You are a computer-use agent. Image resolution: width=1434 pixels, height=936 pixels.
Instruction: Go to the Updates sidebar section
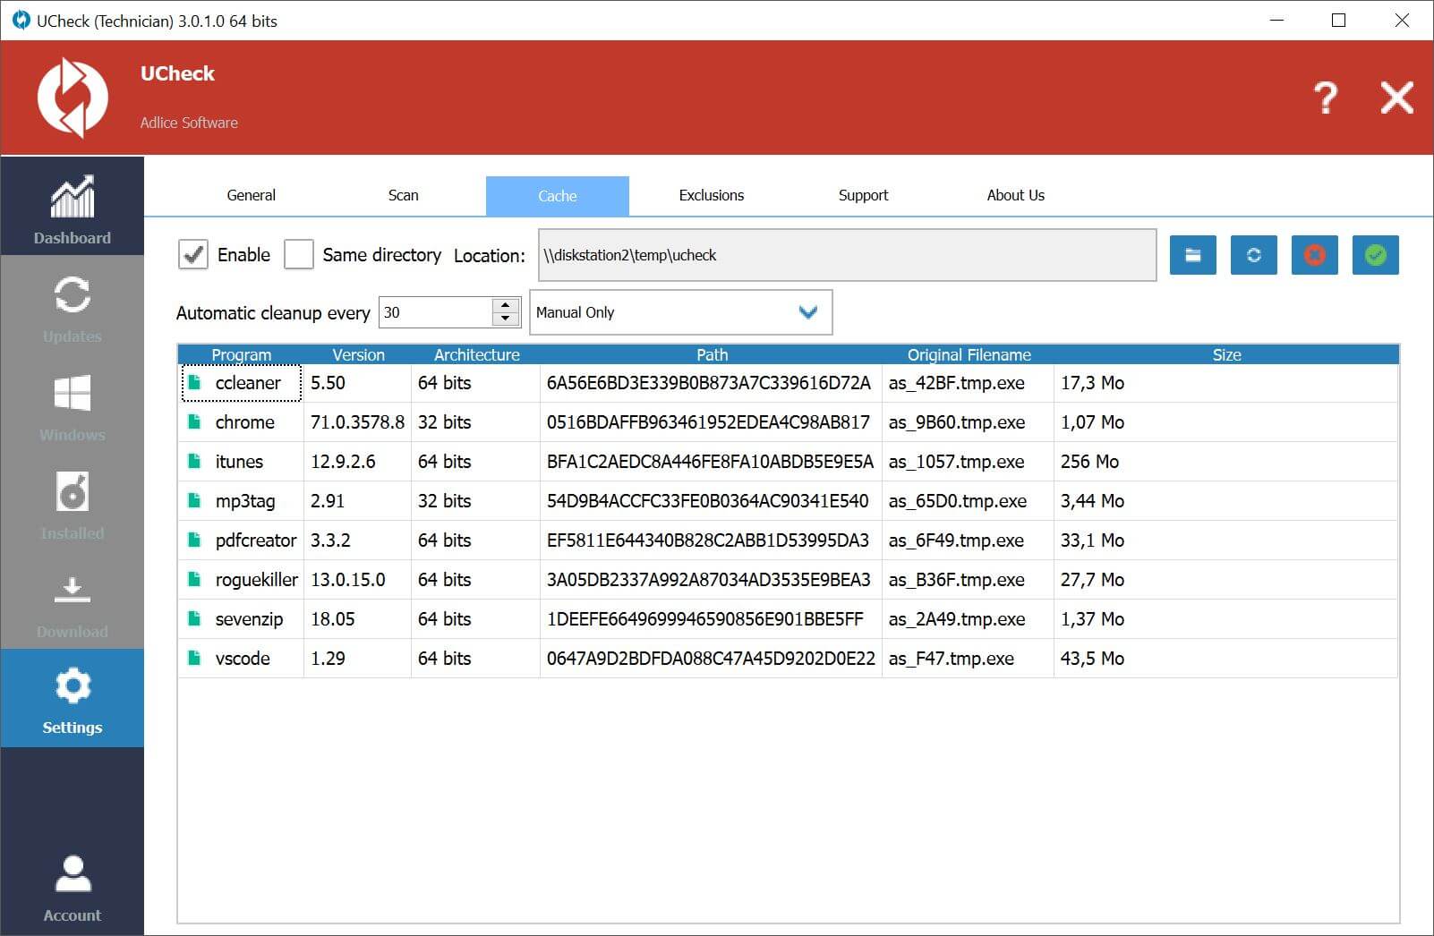point(72,306)
